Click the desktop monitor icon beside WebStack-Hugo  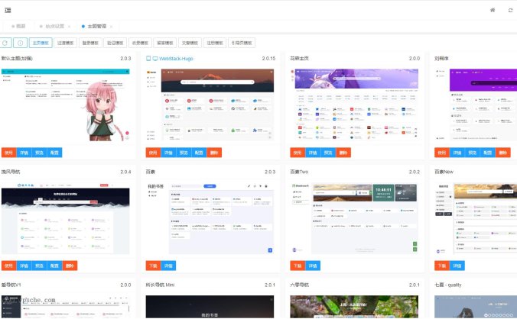pyautogui.click(x=155, y=59)
